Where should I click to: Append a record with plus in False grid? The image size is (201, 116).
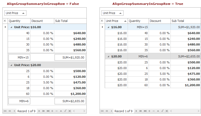coord(52,111)
